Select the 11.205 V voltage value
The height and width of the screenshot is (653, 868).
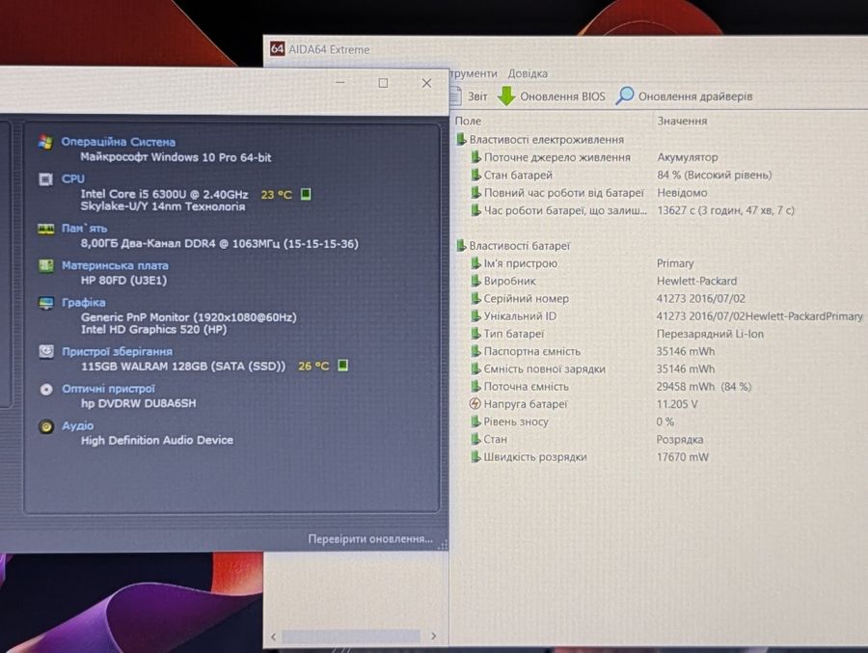(676, 404)
